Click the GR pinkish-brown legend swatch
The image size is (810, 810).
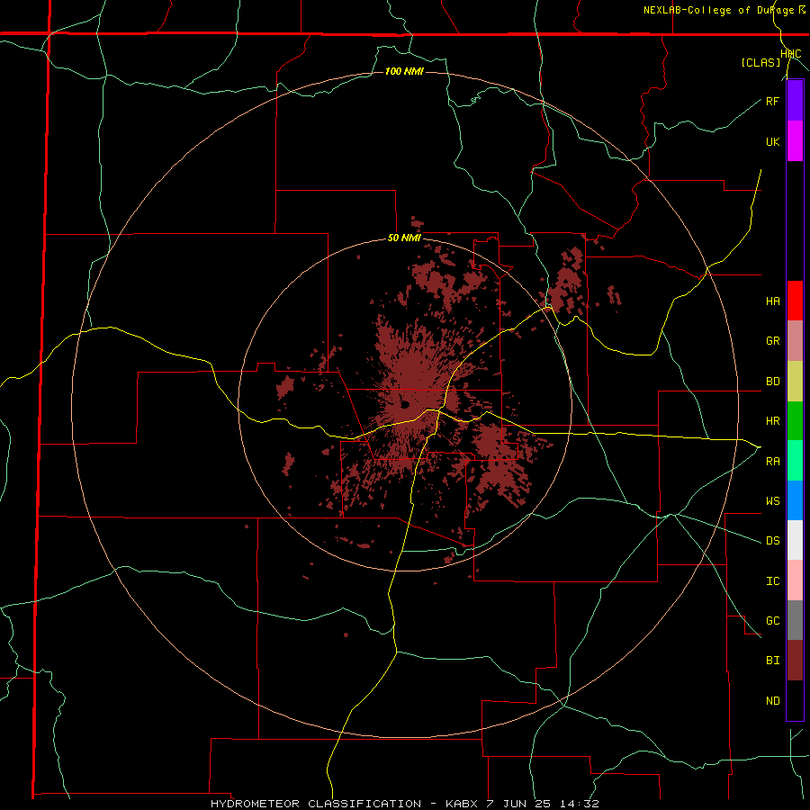pyautogui.click(x=795, y=341)
